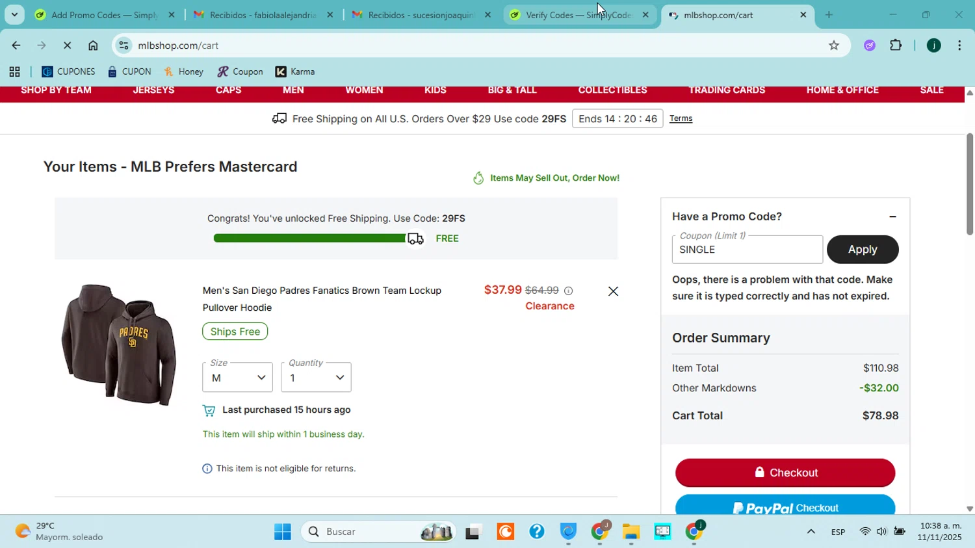Open Chrome three-dot menu
The image size is (975, 548).
pos(959,46)
